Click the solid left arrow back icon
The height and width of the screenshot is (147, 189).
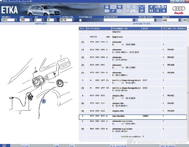coord(164,11)
